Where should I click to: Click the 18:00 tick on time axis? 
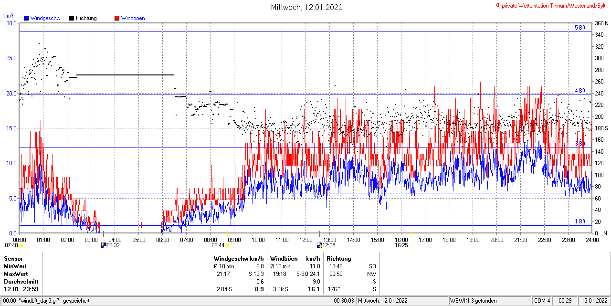(x=449, y=240)
